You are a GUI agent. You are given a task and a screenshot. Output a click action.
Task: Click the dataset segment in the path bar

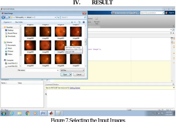click(29, 17)
